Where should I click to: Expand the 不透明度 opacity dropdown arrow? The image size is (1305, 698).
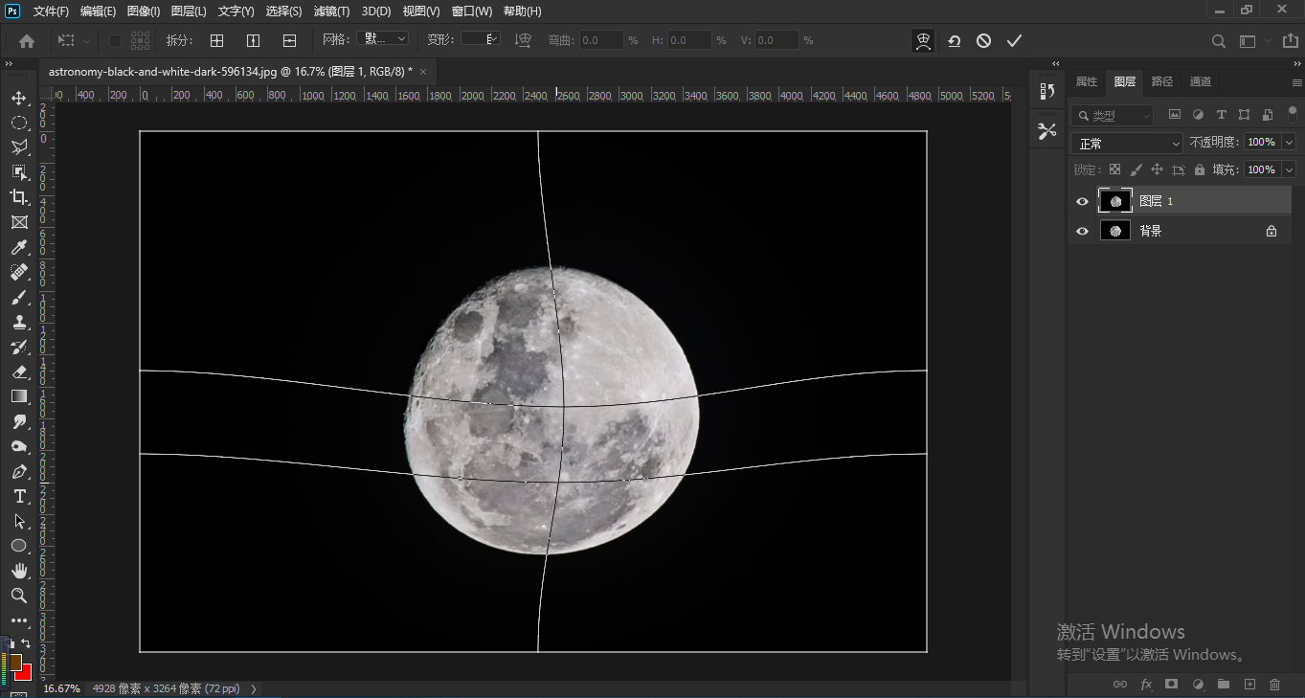pyautogui.click(x=1289, y=142)
